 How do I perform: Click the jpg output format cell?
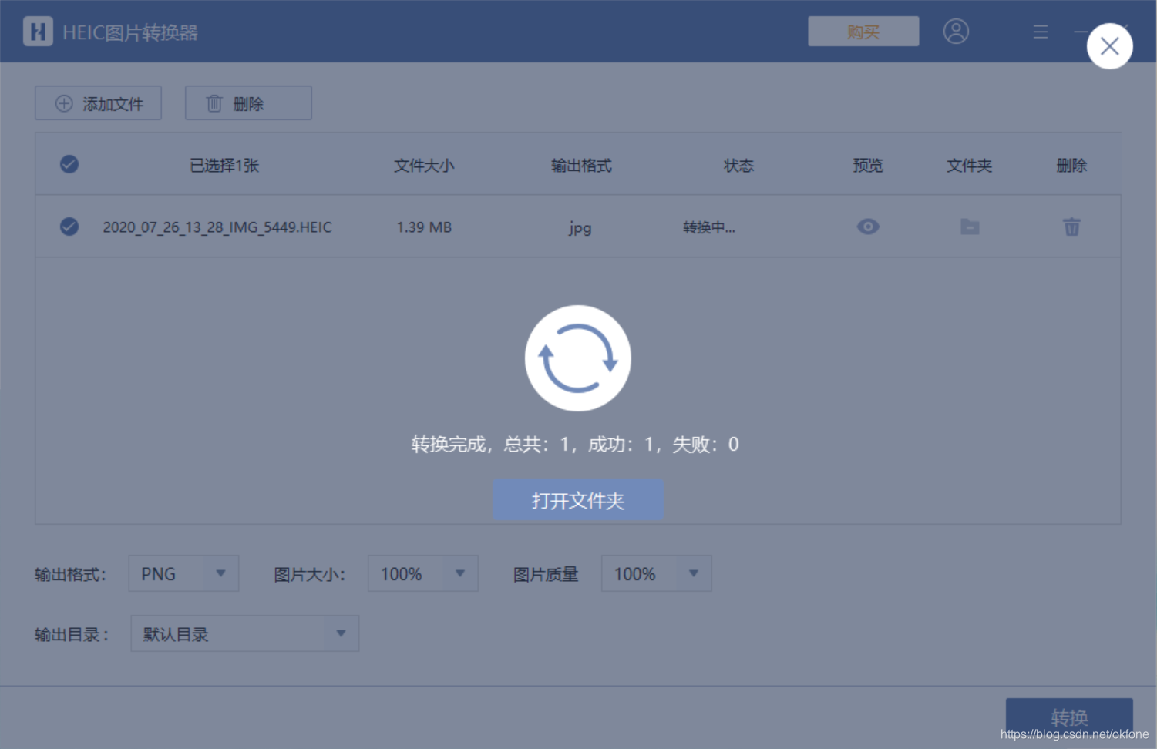(x=580, y=228)
